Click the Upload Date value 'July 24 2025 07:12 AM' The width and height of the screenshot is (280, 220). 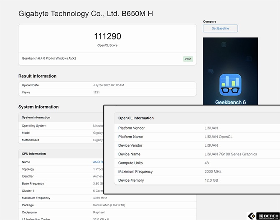click(108, 85)
